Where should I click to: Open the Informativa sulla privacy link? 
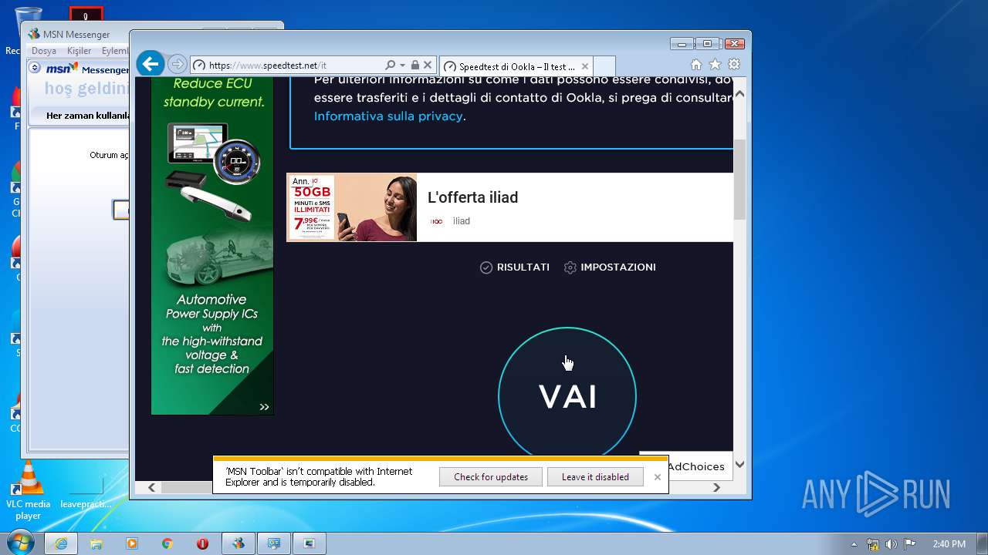(388, 116)
